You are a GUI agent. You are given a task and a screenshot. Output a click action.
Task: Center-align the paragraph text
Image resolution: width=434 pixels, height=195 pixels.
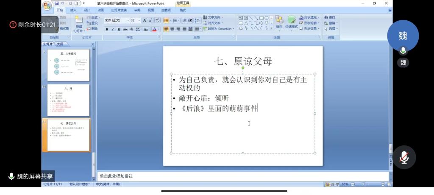[x=172, y=29]
